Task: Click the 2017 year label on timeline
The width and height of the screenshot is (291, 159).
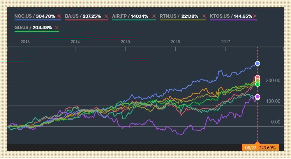Action: click(x=225, y=42)
